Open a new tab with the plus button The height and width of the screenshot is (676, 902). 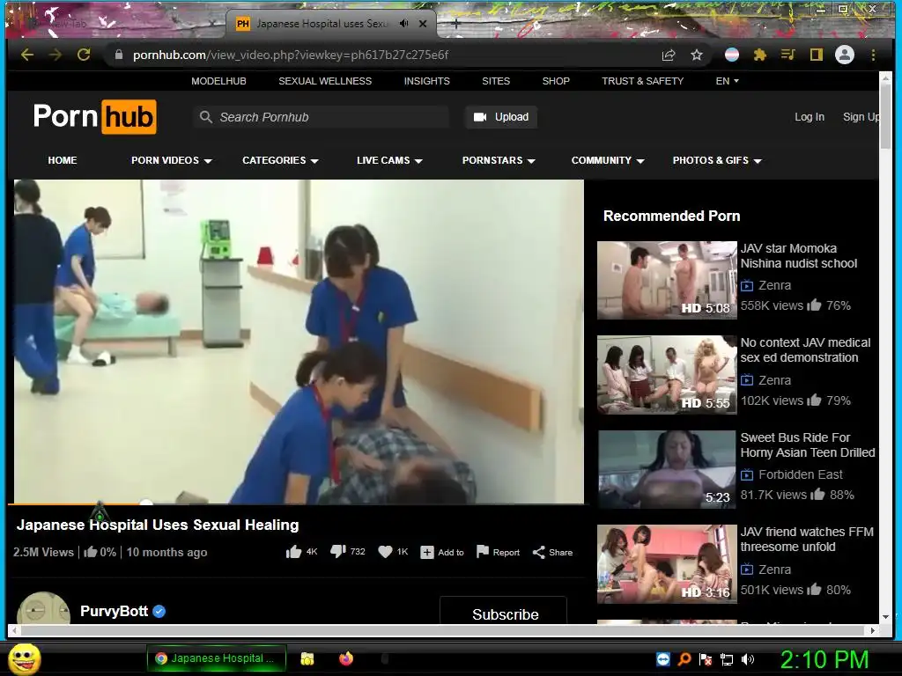pos(455,24)
